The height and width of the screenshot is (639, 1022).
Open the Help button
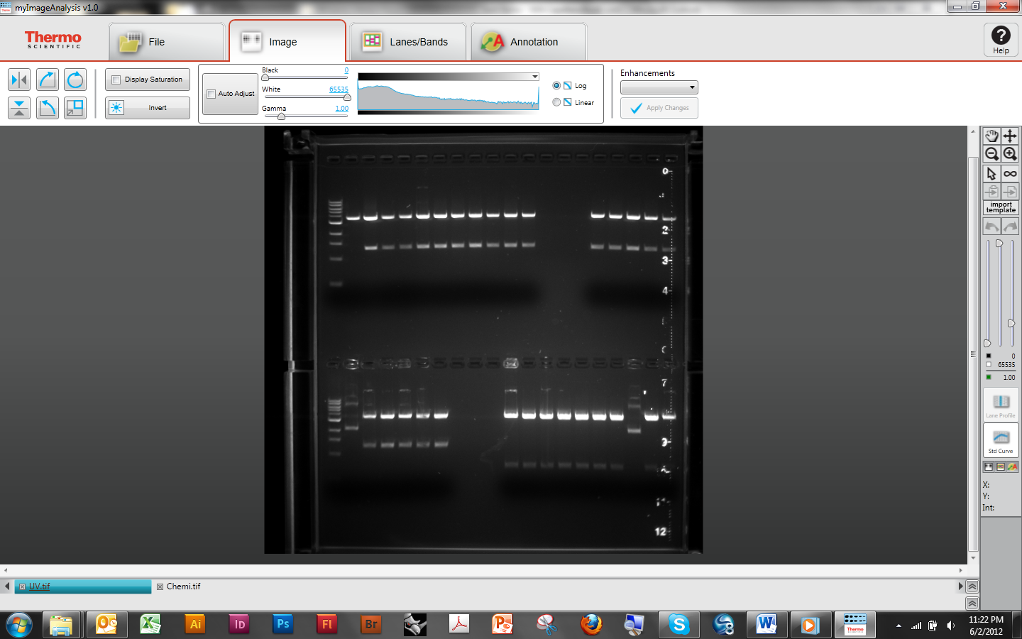tap(1001, 40)
